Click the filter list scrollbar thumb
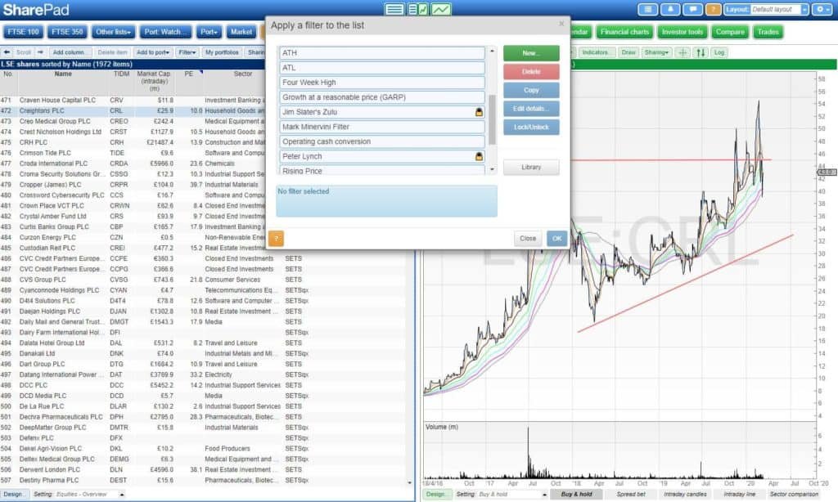 pos(492,120)
